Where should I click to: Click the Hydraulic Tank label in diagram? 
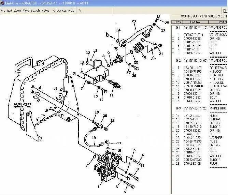(22, 106)
